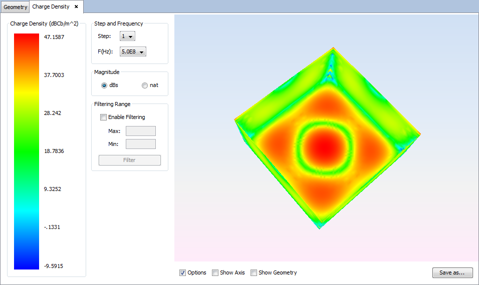The height and width of the screenshot is (285, 479).
Task: Click the Min filter input field
Action: pyautogui.click(x=140, y=144)
